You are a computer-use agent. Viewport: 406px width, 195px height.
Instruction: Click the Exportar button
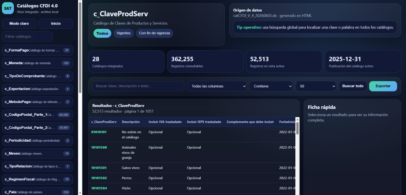tap(383, 86)
